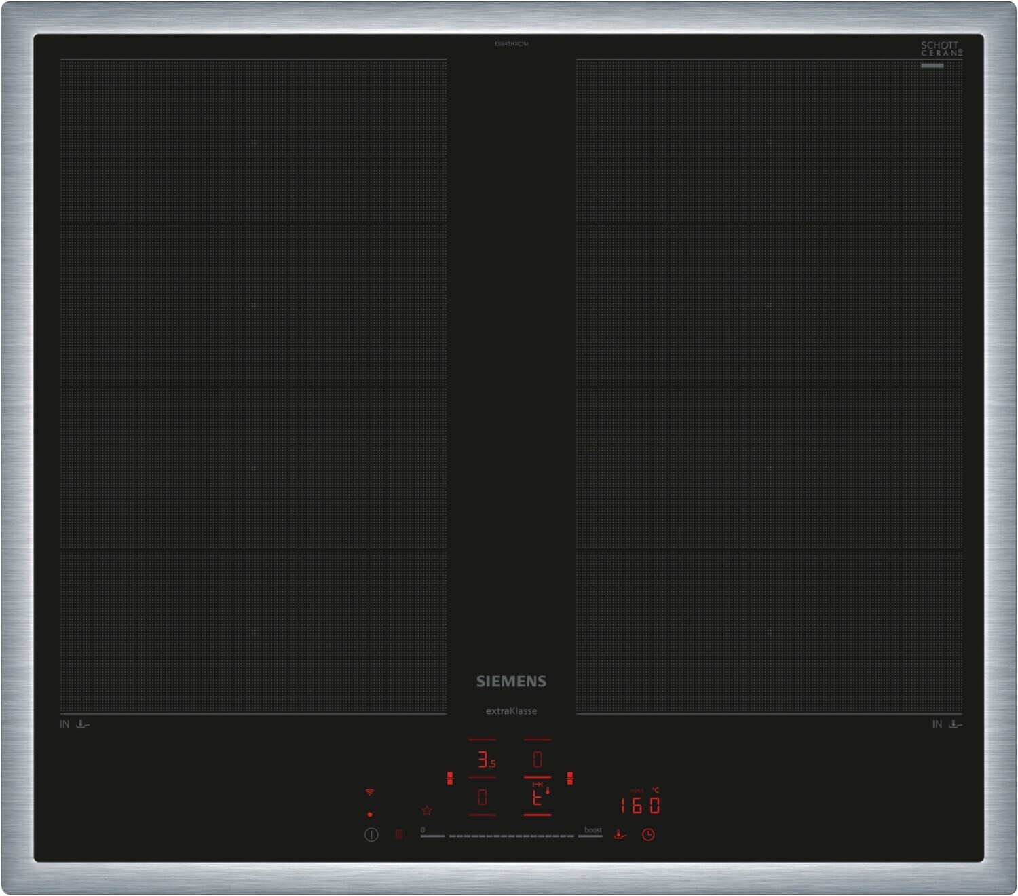This screenshot has width=1018, height=896.
Task: Select the lower-left zone display showing 0
Action: pos(482,798)
